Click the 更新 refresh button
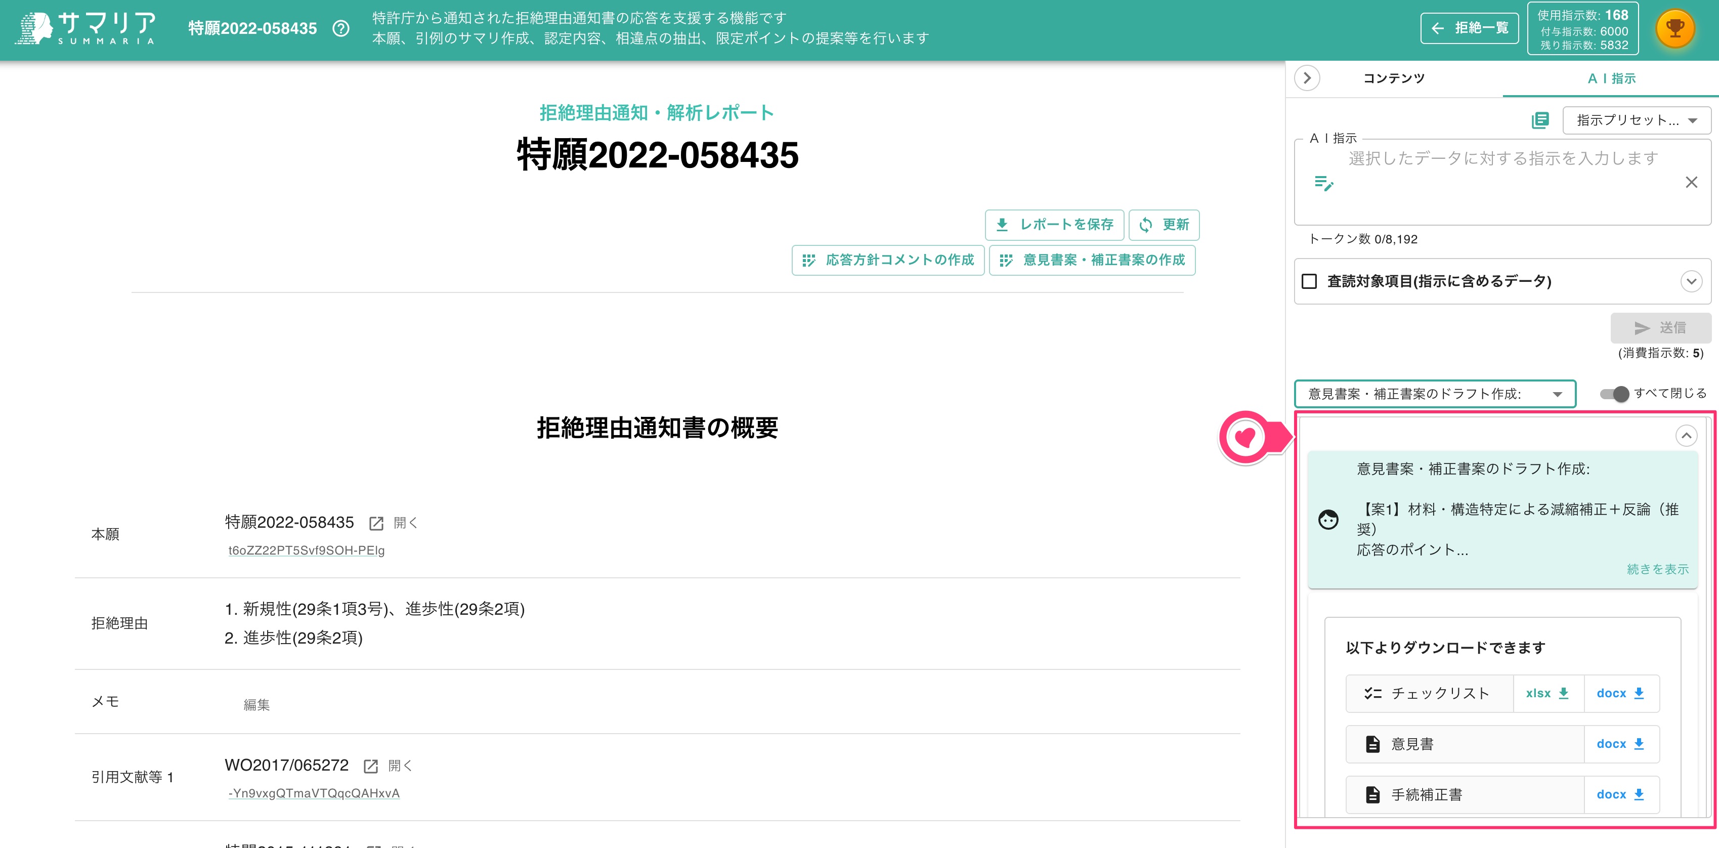The image size is (1719, 848). coord(1164,225)
